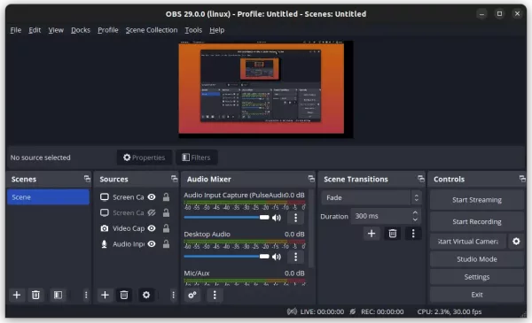The image size is (532, 323).
Task: Float the Audio Mixer dock
Action: pyautogui.click(x=311, y=179)
